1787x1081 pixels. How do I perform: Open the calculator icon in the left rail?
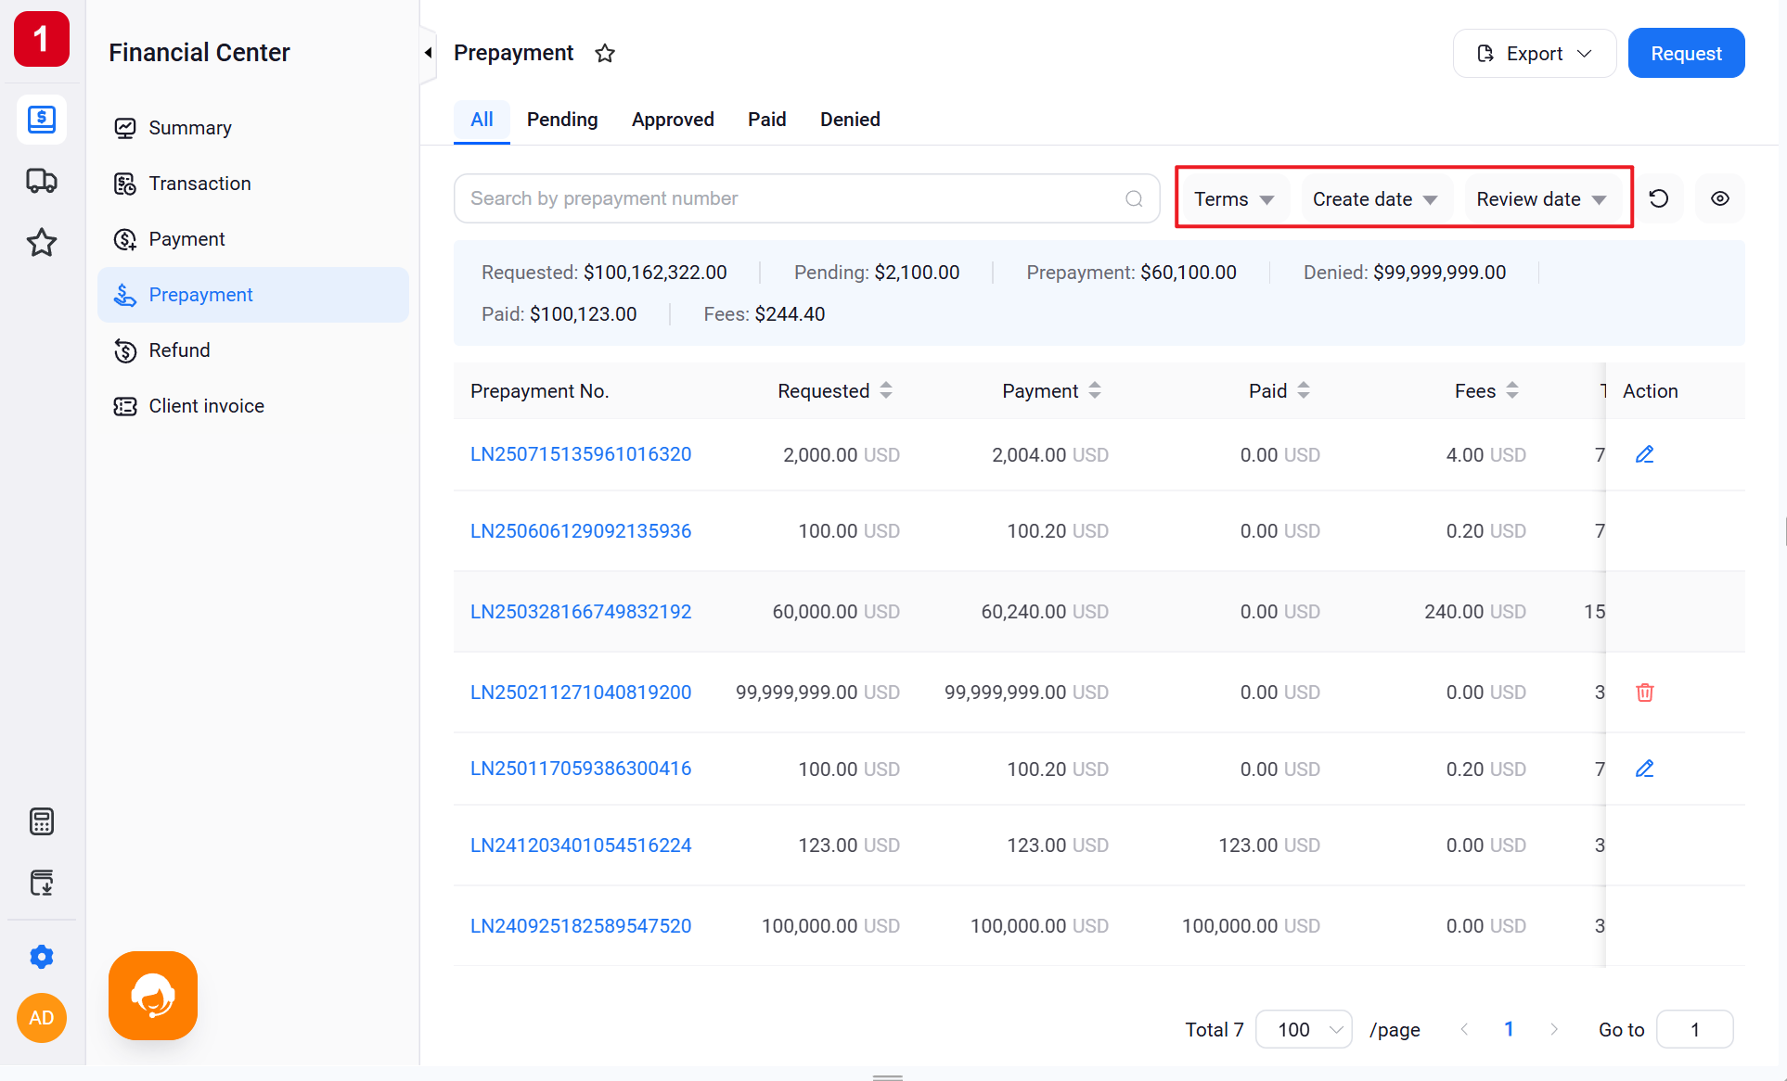[x=42, y=821]
